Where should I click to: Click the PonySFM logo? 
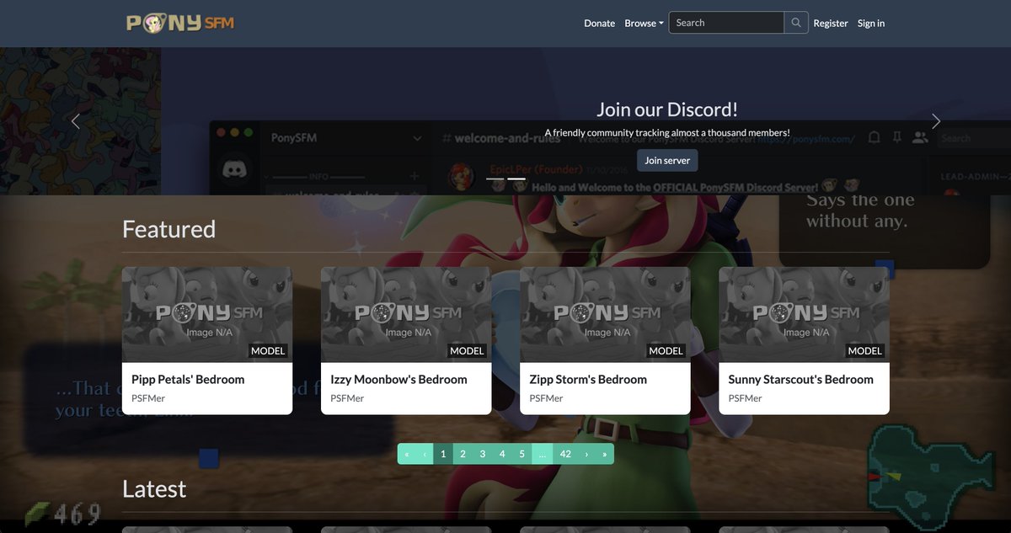pos(180,23)
